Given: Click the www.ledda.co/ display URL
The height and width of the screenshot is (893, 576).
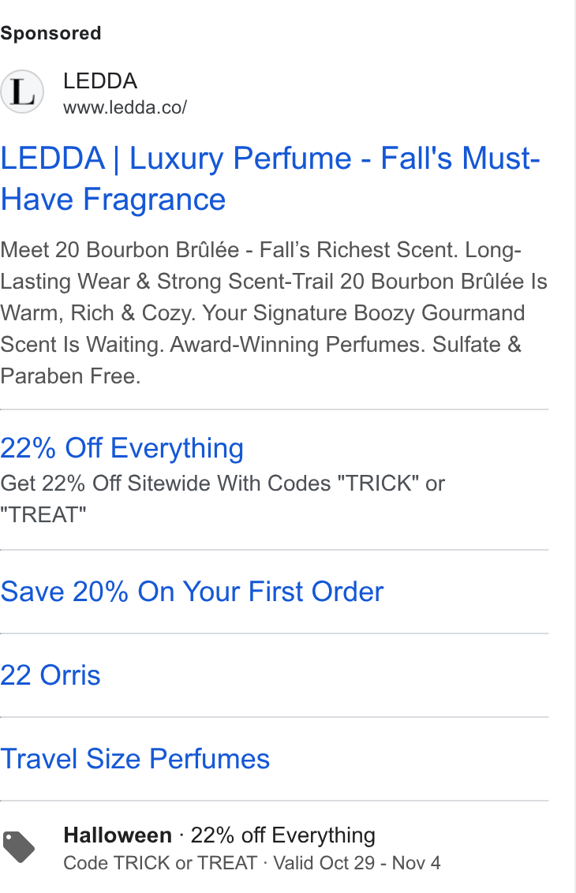Looking at the screenshot, I should (x=125, y=107).
